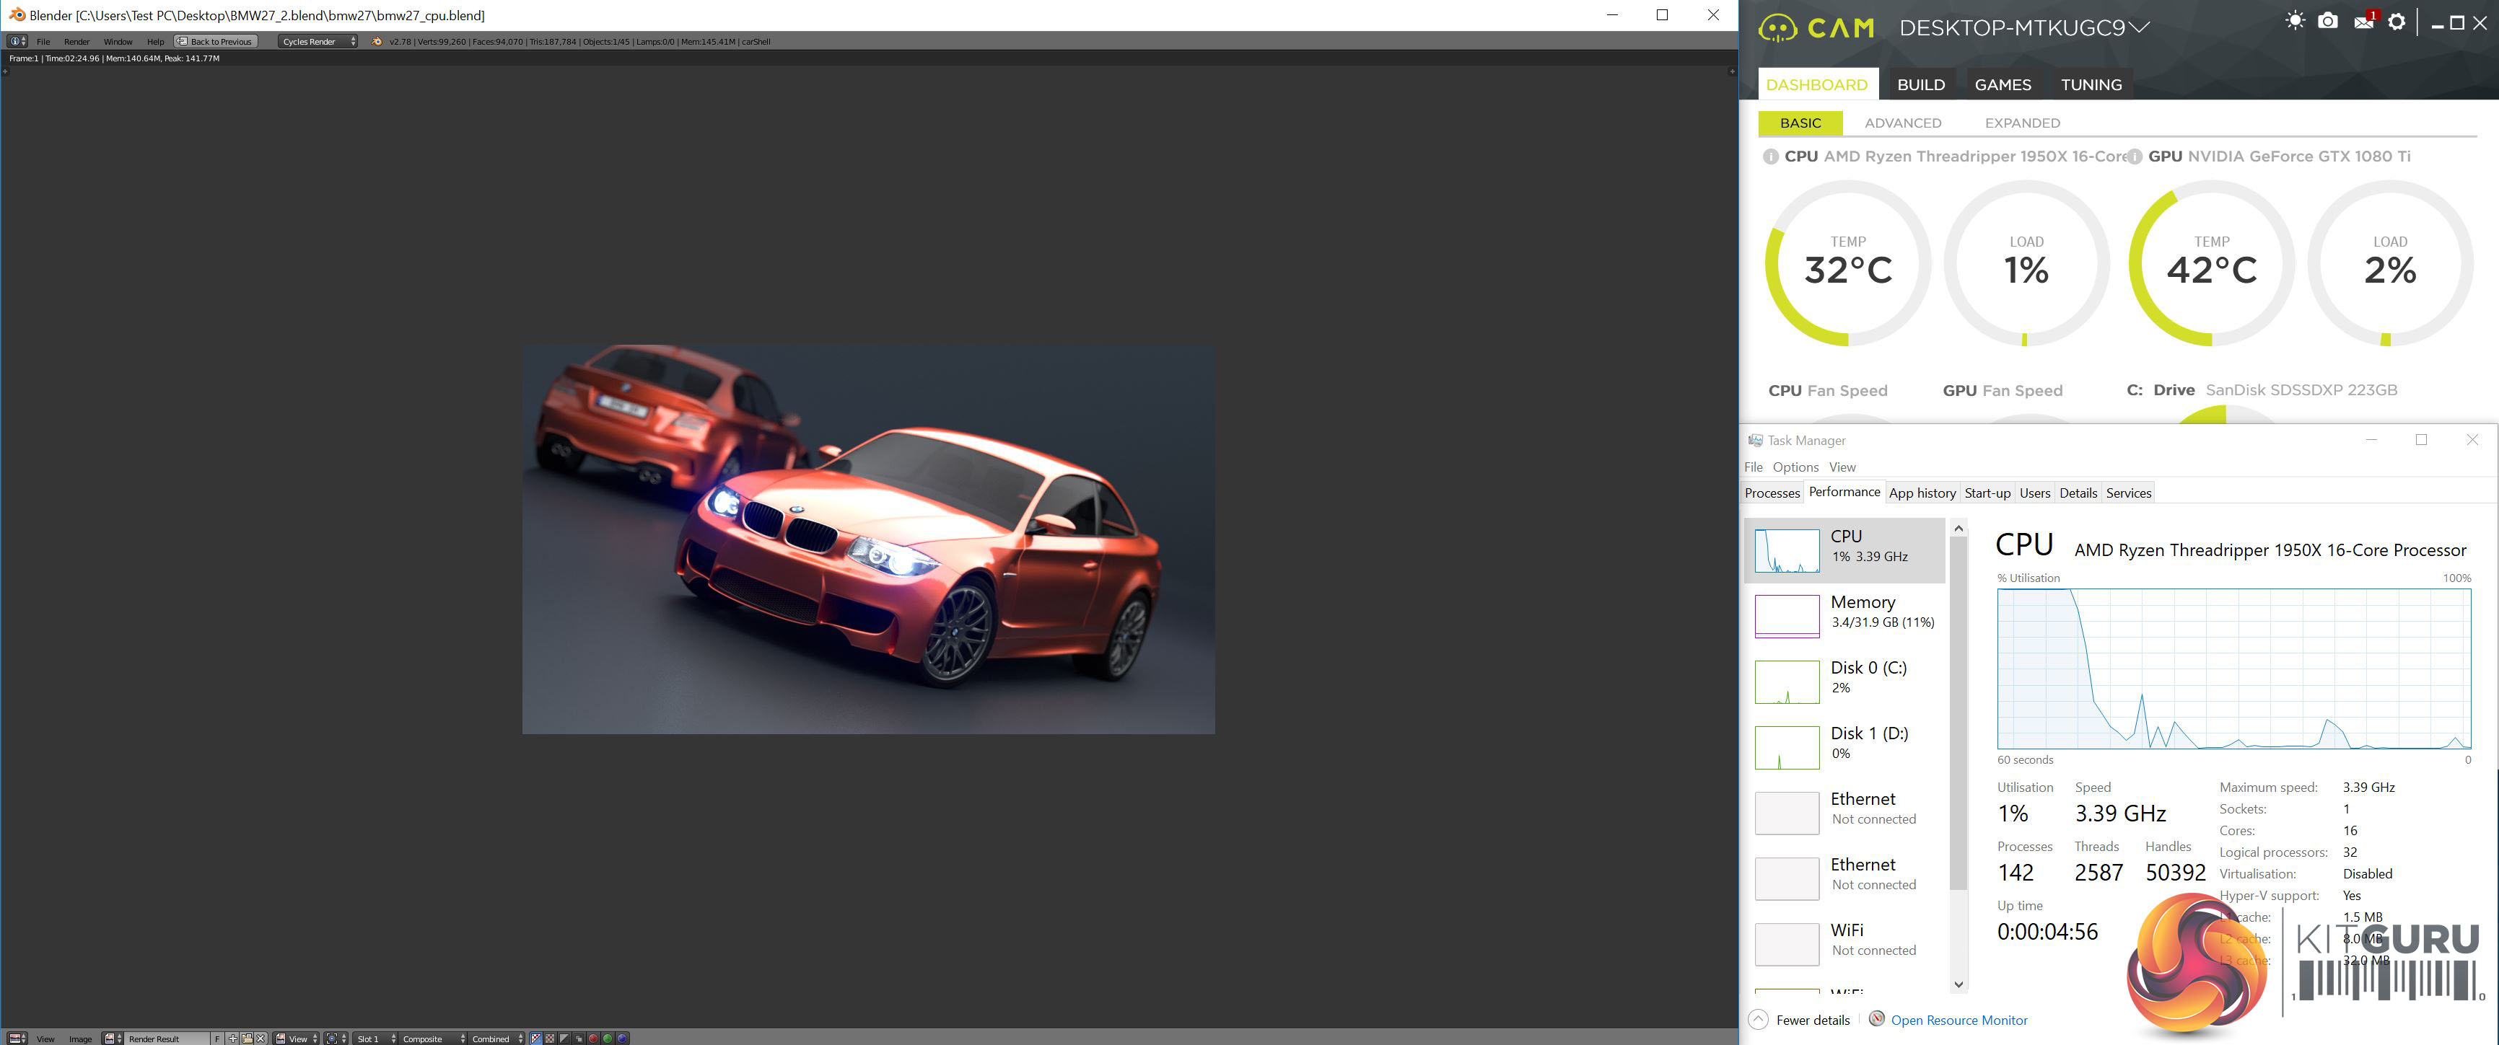Click the Back to Previous button
Screen dimensions: 2499x1045
pos(215,42)
